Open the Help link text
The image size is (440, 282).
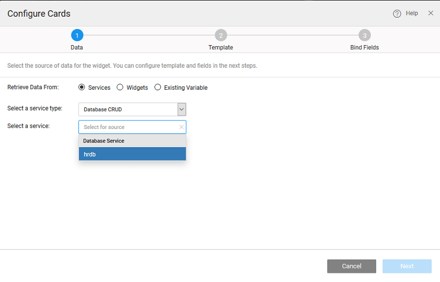(x=412, y=13)
